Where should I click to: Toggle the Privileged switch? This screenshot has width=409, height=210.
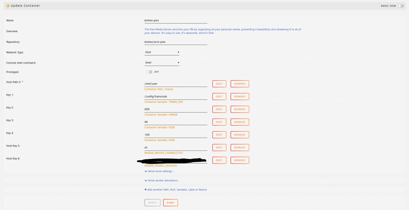click(149, 72)
